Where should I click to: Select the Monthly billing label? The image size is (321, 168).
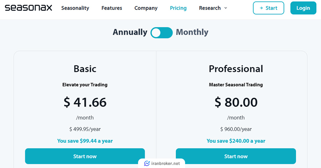coord(192,32)
